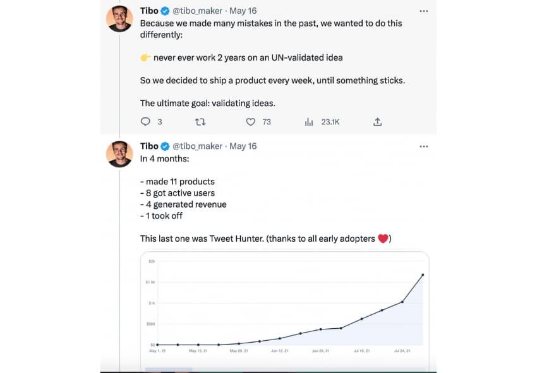
Task: Click the Tibo display name on second tweet
Action: coord(149,146)
